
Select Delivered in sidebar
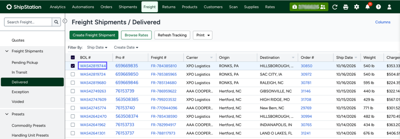click(32, 82)
